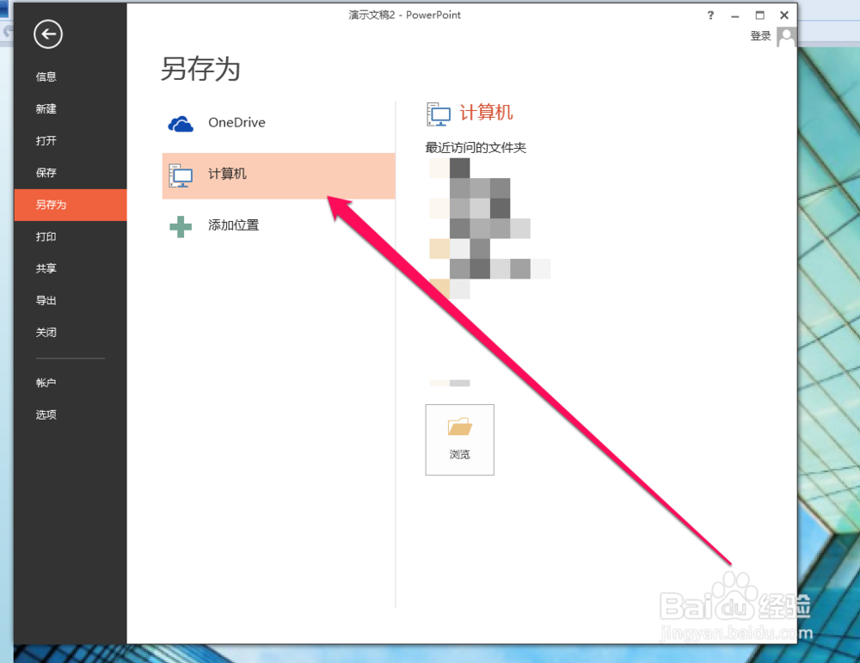Screen dimensions: 860x663
Task: Click 关闭 in the sidebar
Action: [x=46, y=332]
